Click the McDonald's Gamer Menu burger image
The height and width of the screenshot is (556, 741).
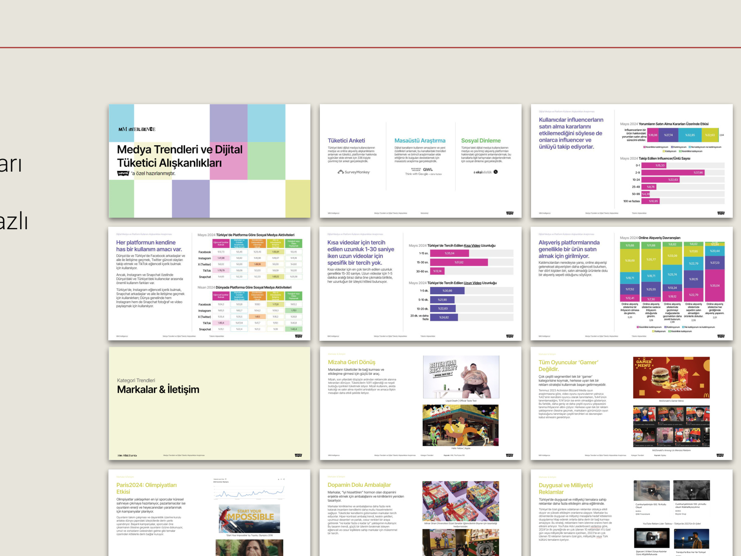coord(671,377)
